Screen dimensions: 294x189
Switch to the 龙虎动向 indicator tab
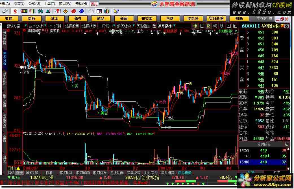(117, 173)
